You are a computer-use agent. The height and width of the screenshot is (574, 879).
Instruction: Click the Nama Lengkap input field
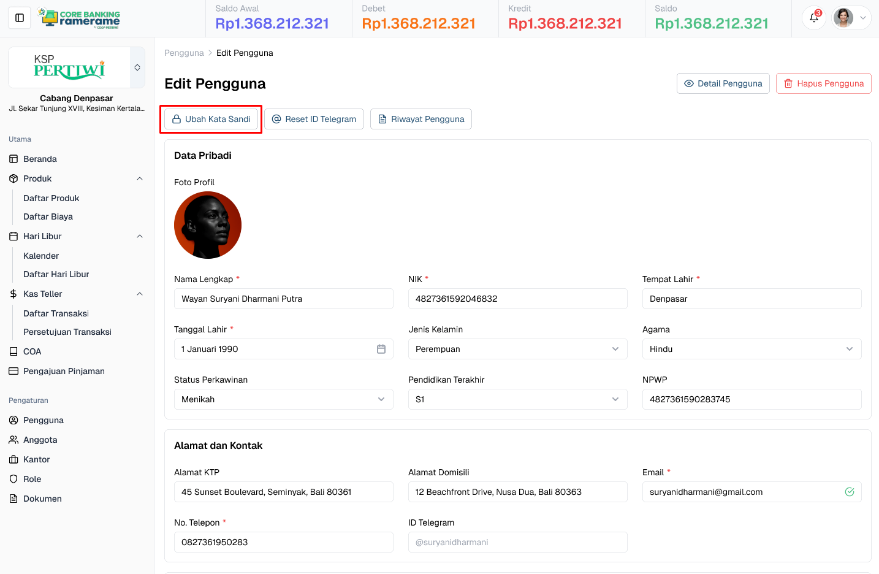pos(283,299)
